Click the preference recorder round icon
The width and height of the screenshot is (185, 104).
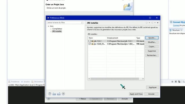coord(63,94)
